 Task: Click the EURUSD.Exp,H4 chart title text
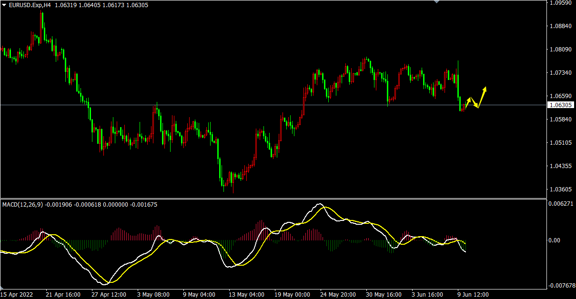pyautogui.click(x=30, y=5)
